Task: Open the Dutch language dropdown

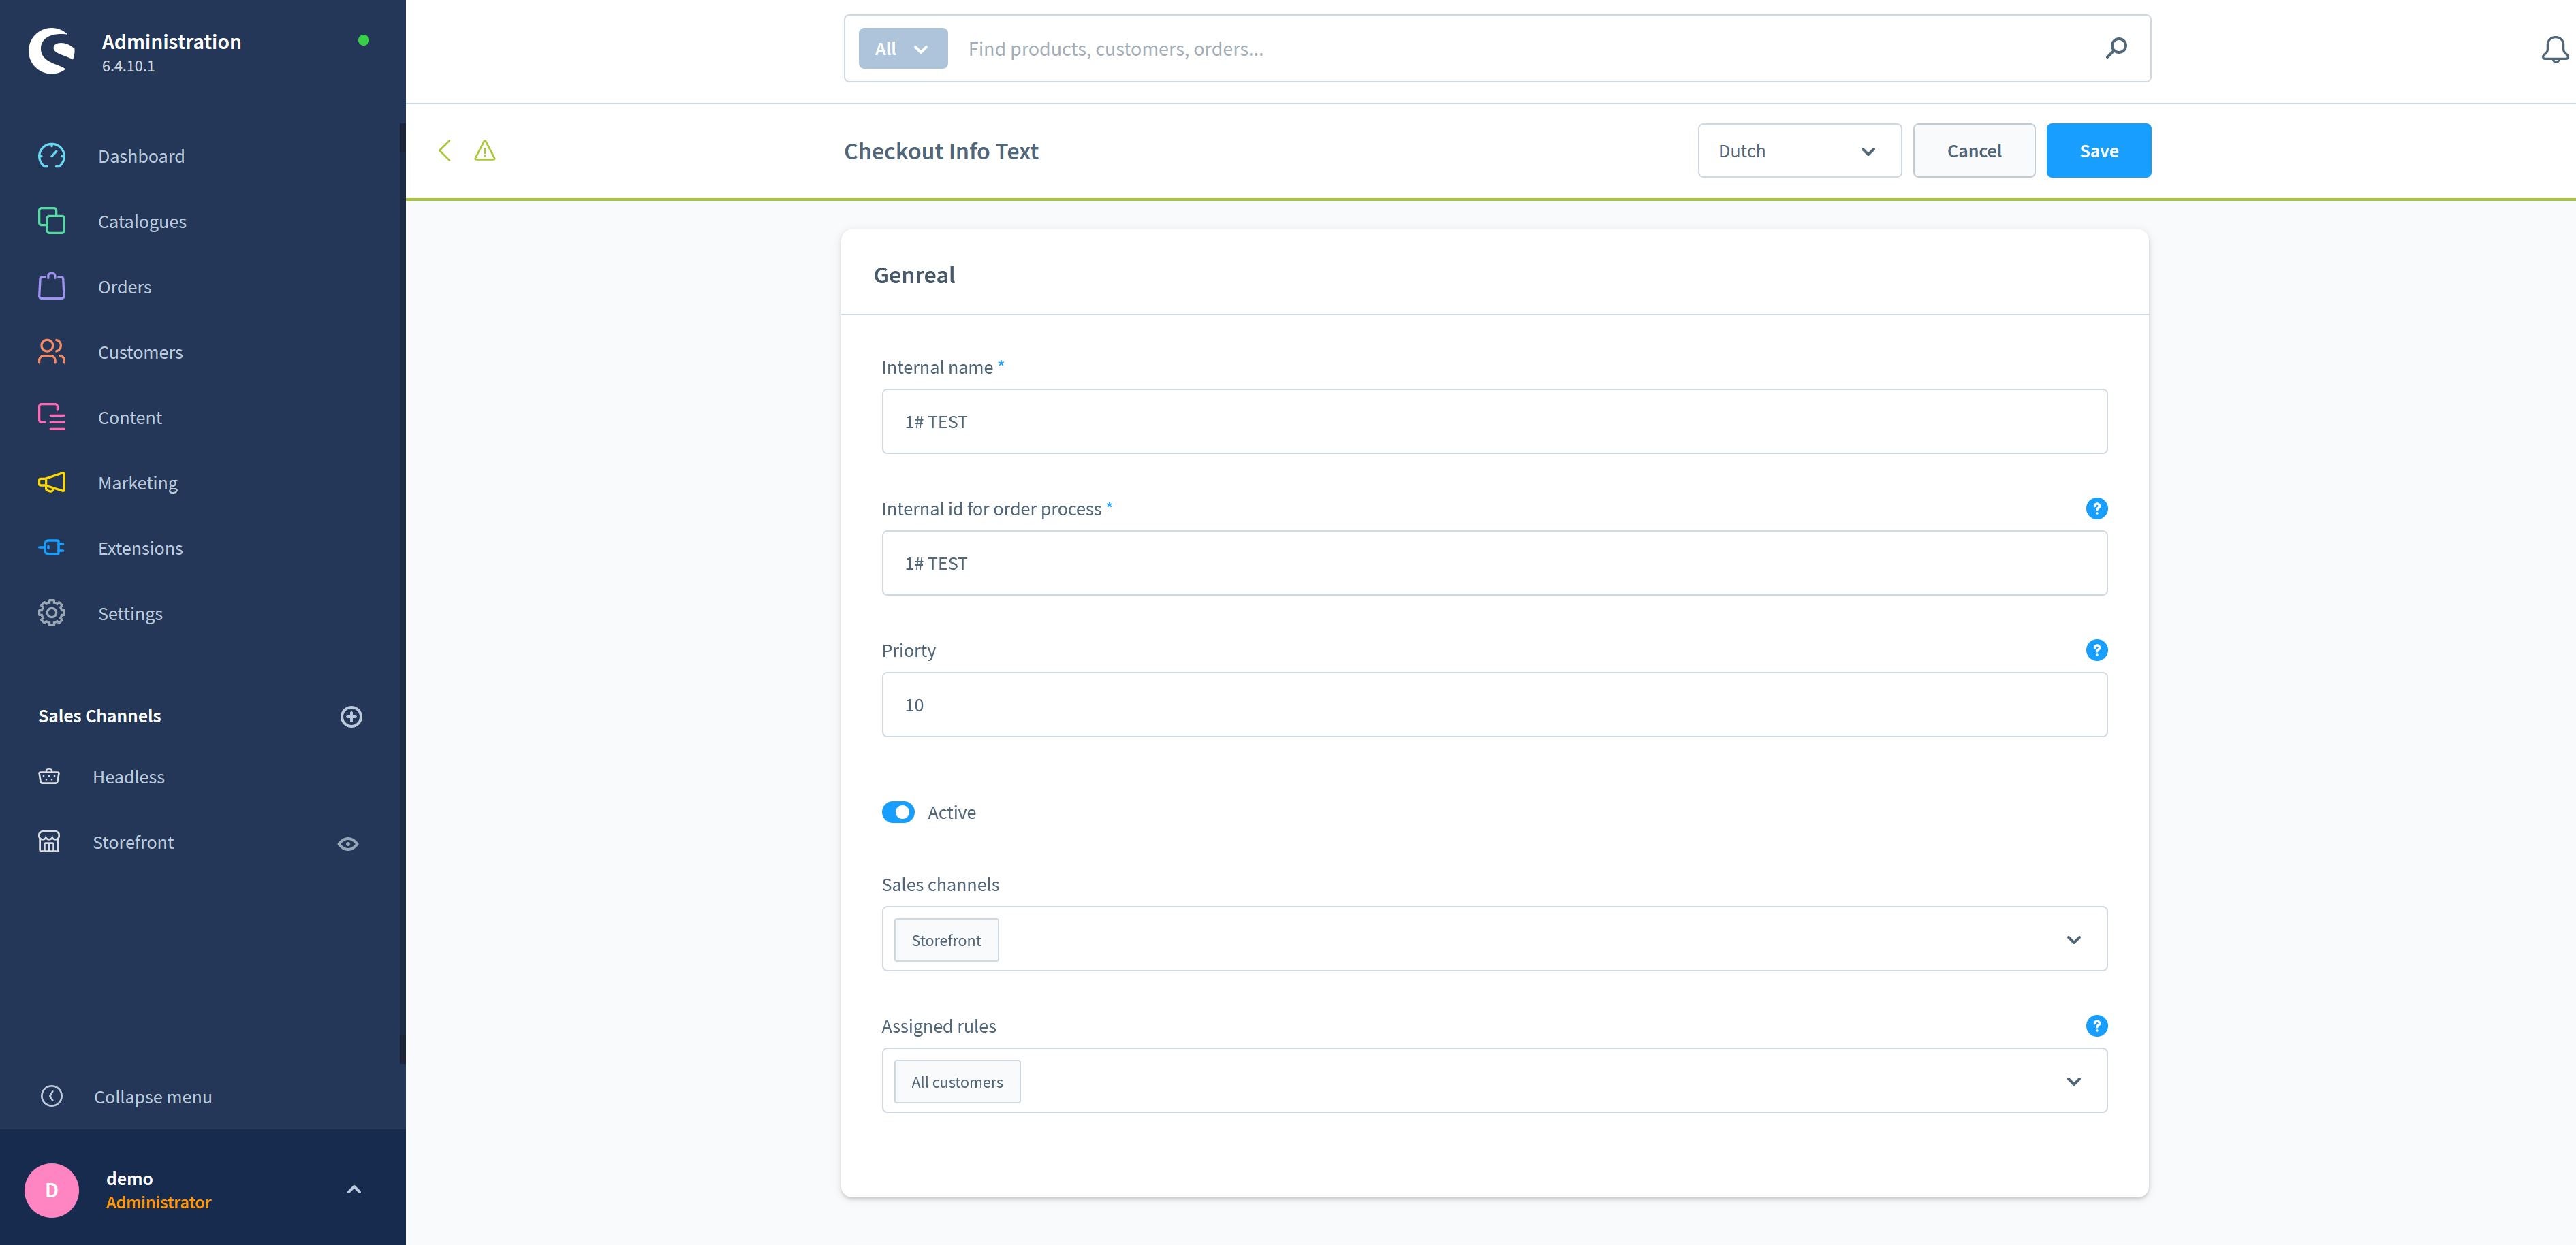Action: [x=1799, y=151]
